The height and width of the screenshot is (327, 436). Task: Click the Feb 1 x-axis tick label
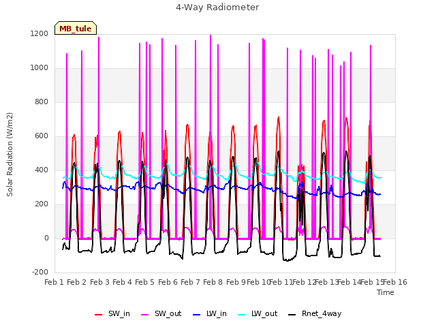tap(54, 282)
